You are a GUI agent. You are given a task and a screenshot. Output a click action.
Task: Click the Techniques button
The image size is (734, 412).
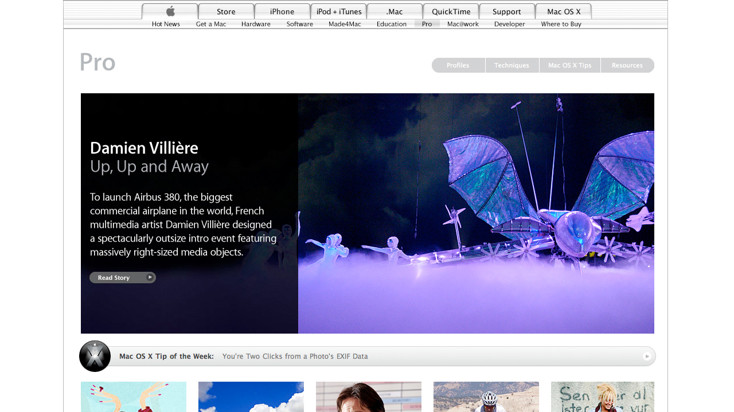512,65
